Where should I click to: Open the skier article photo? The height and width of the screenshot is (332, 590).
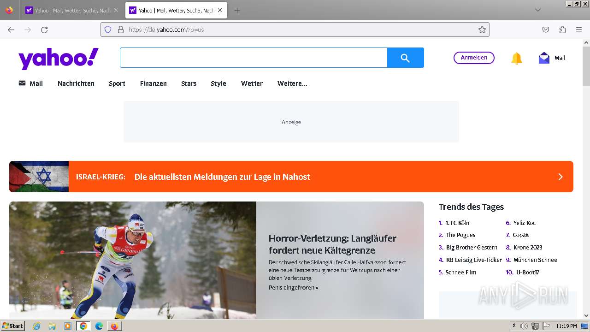[x=133, y=261]
